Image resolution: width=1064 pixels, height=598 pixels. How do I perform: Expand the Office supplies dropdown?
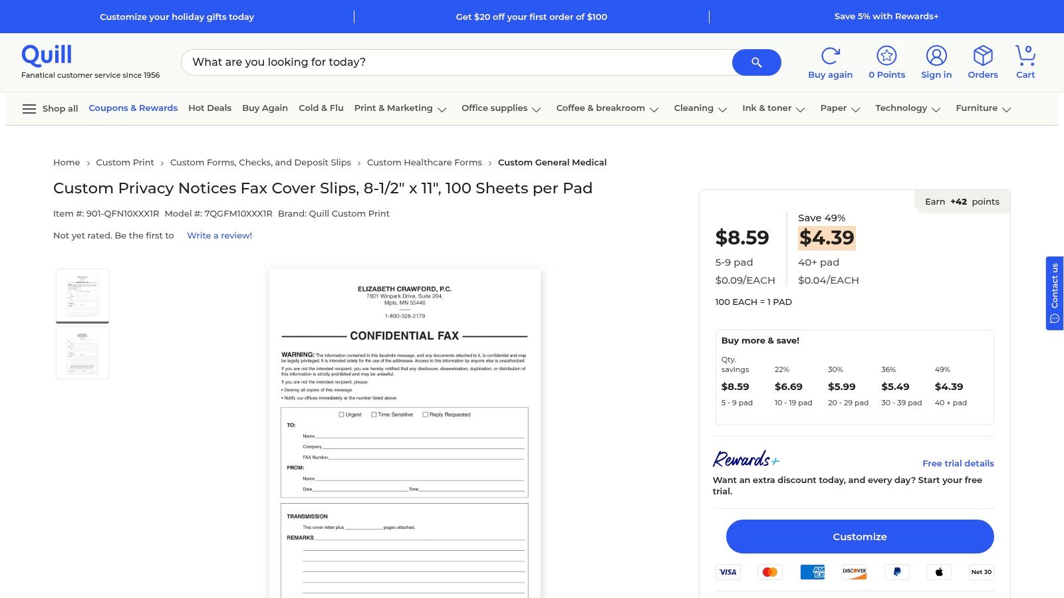pos(501,108)
